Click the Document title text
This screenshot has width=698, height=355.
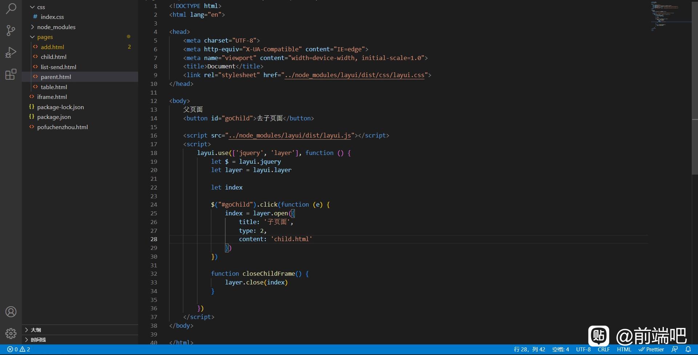point(221,66)
